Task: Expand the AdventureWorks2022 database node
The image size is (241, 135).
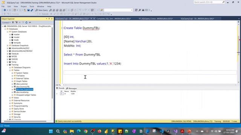Action: click(x=8, y=48)
